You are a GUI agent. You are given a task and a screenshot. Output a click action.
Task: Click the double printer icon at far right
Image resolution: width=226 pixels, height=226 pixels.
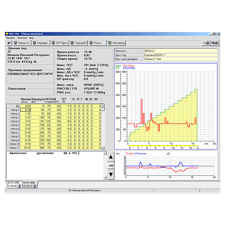pos(215,43)
